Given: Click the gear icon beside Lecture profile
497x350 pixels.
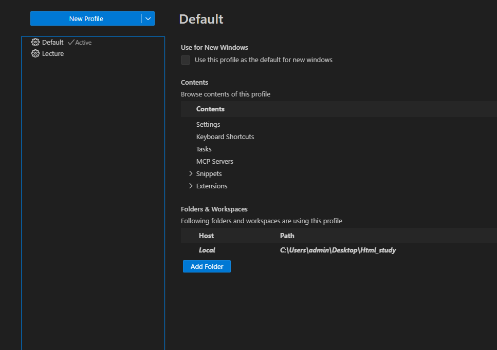Looking at the screenshot, I should 35,54.
